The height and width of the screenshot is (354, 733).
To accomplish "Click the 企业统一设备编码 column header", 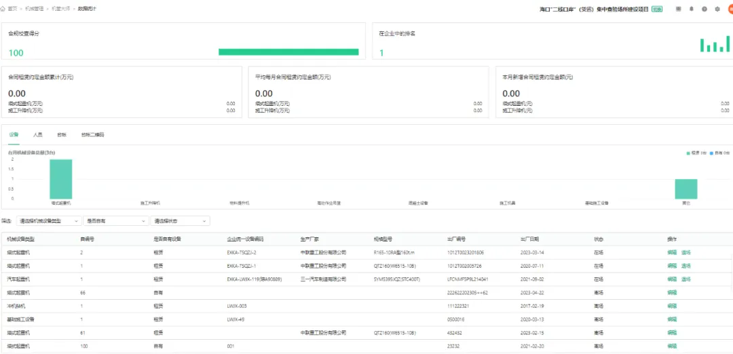I will coord(245,239).
